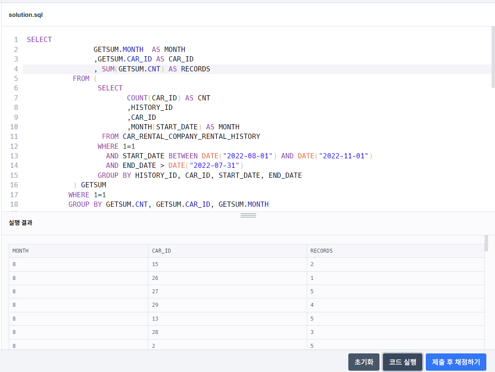Click RECORDS cell for car 15
Viewport: 495px width, 372px height.
[395, 264]
